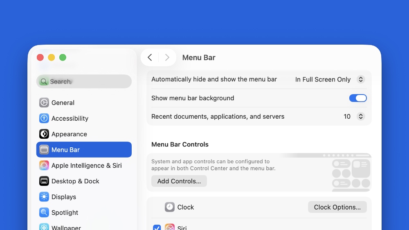
Task: Click the Appearance icon in sidebar
Action: (44, 134)
